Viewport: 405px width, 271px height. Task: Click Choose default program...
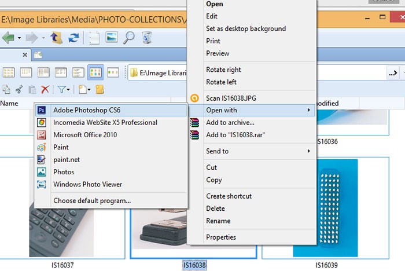point(92,200)
